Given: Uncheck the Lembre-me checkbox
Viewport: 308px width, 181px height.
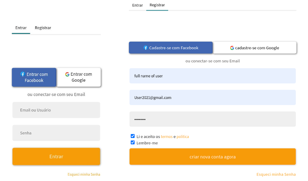Looking at the screenshot, I should coord(133,142).
